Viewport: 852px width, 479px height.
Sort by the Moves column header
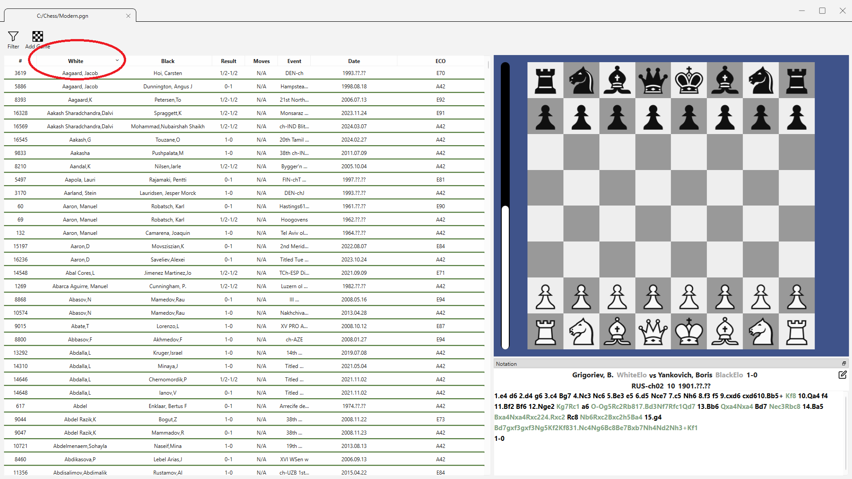[262, 61]
